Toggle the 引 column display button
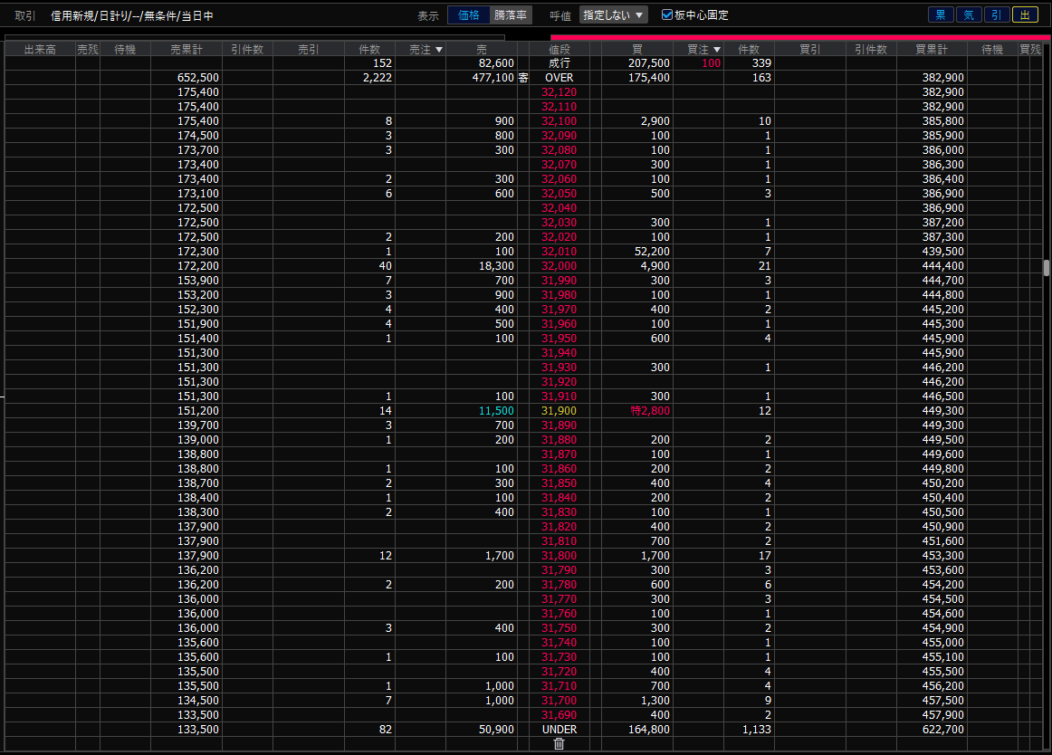 click(x=996, y=15)
